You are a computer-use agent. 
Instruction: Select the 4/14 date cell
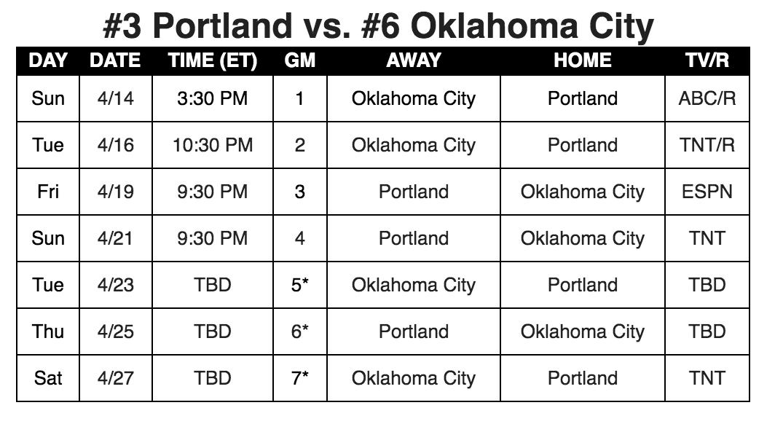pos(116,98)
